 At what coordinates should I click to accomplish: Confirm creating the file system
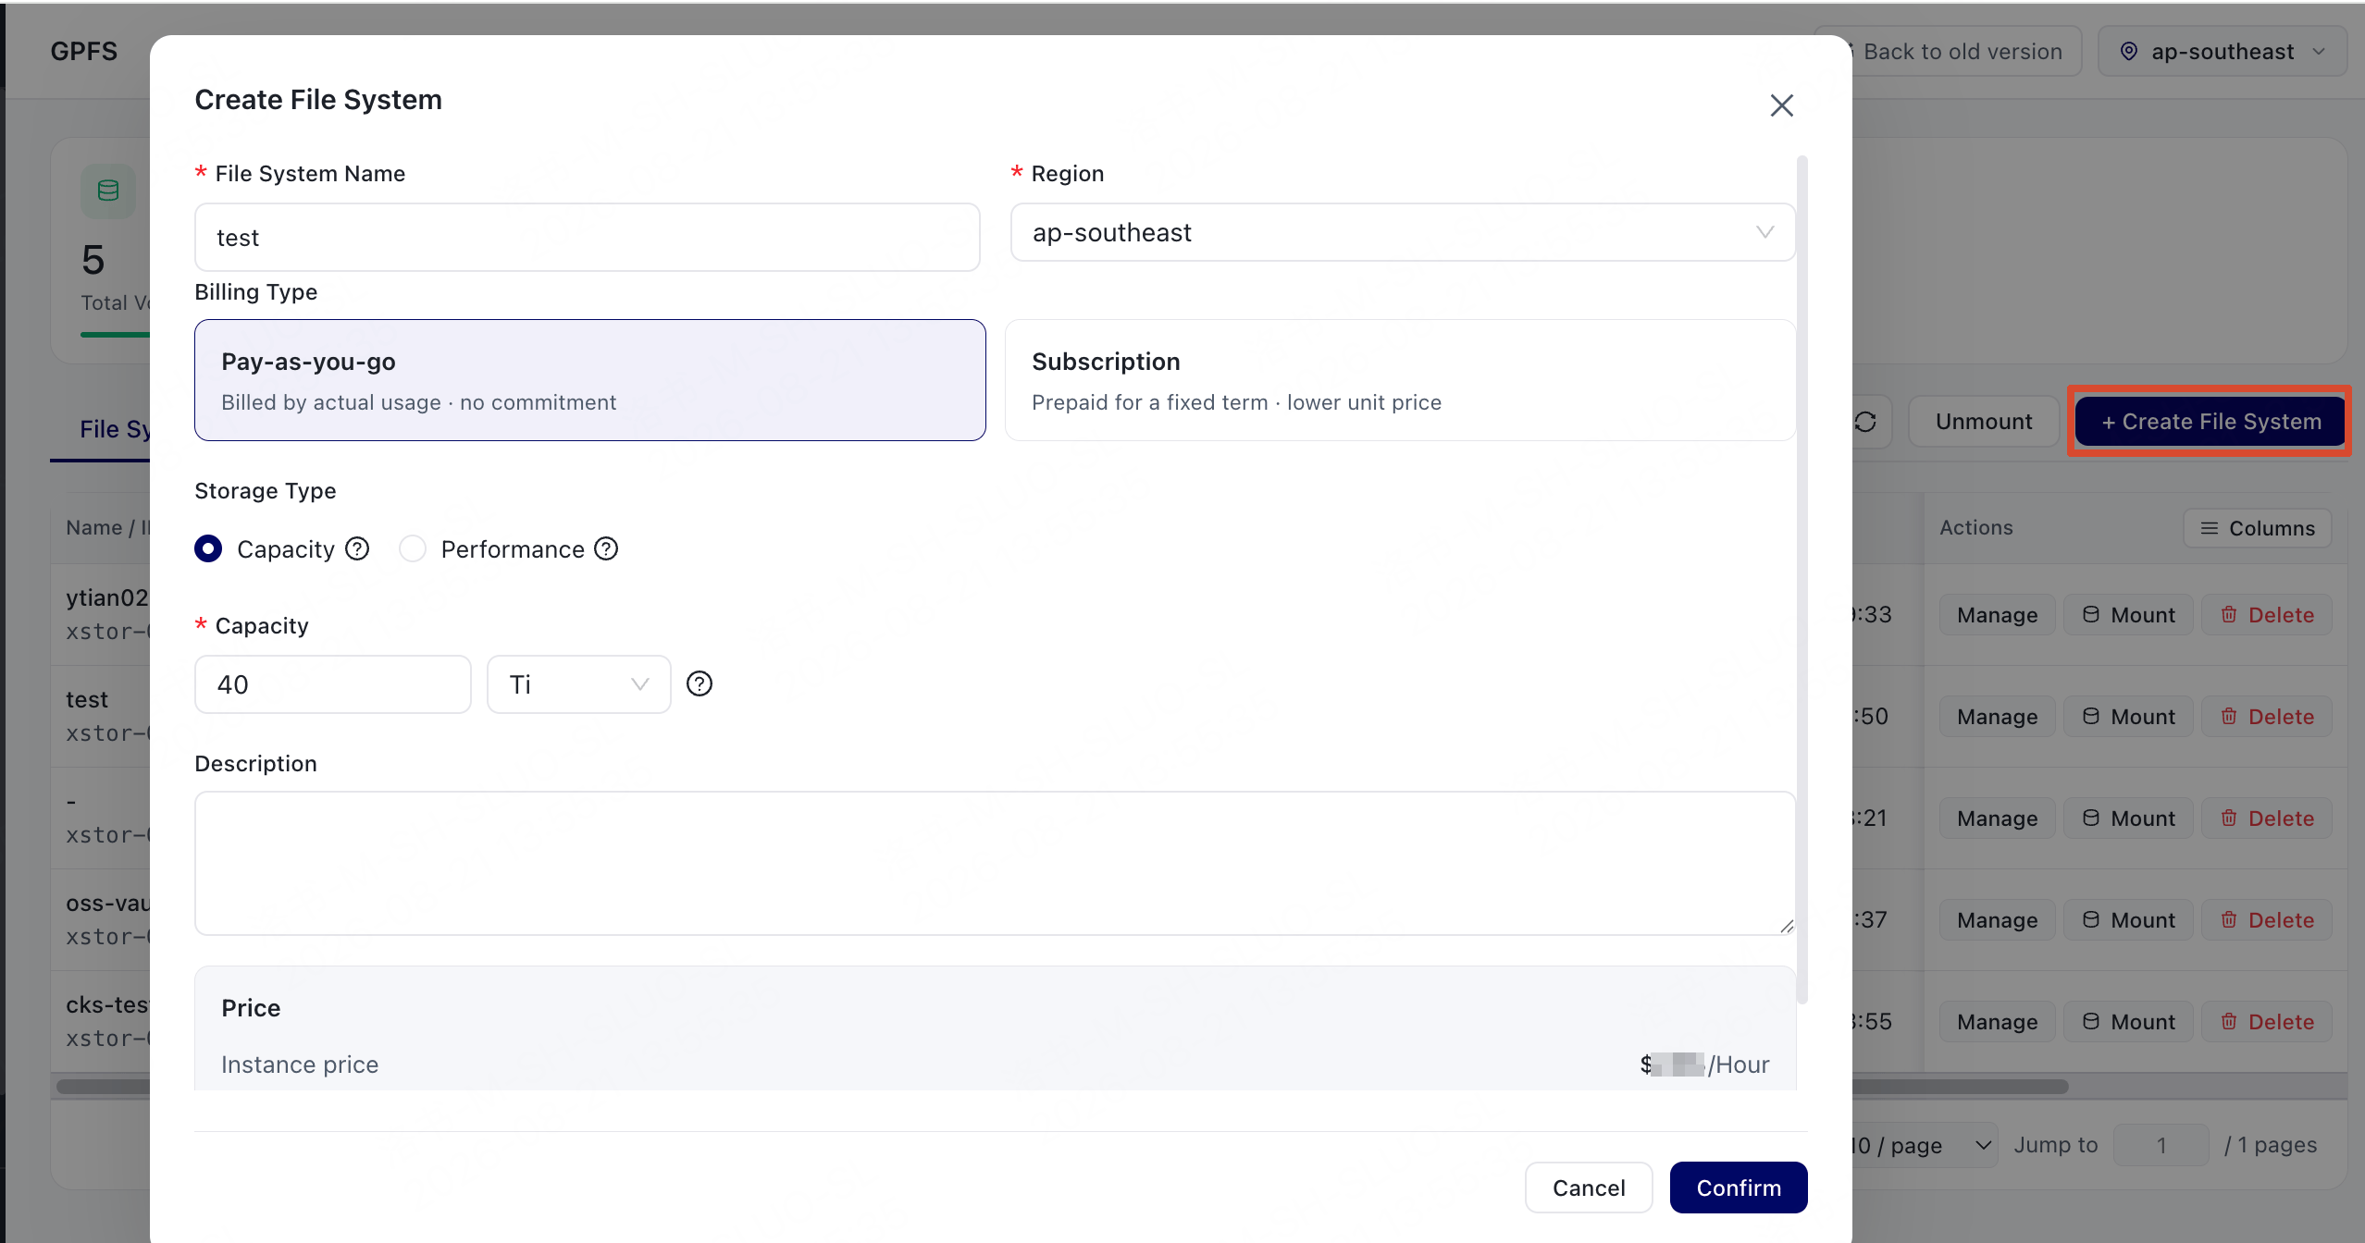1739,1188
